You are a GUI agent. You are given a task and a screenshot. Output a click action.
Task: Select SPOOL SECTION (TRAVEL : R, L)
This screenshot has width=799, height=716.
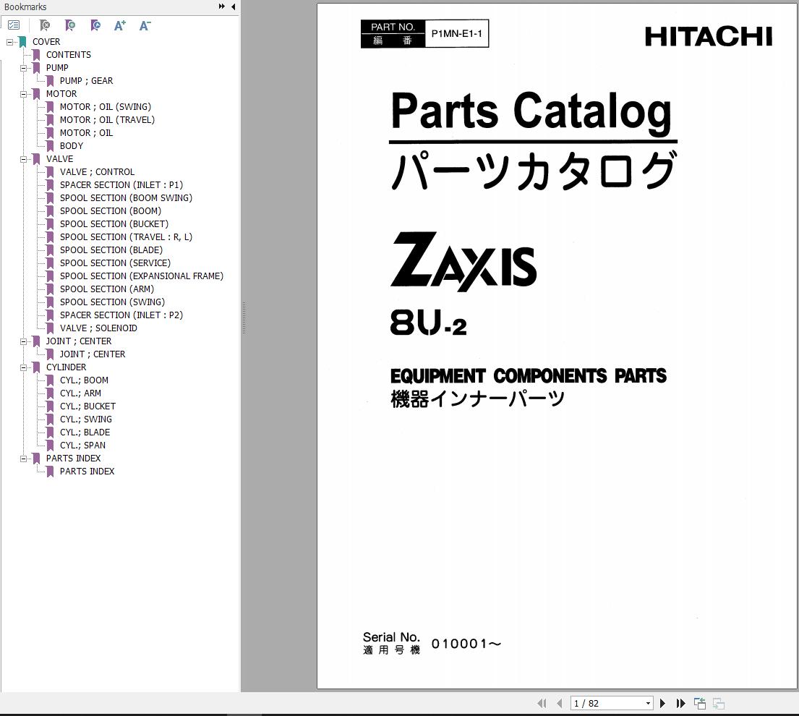(x=126, y=237)
